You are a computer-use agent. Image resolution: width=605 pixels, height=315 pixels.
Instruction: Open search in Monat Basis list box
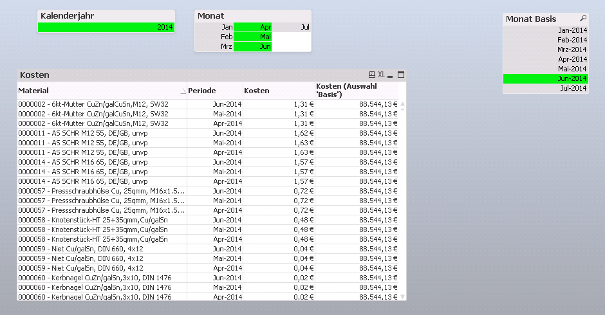[x=583, y=18]
